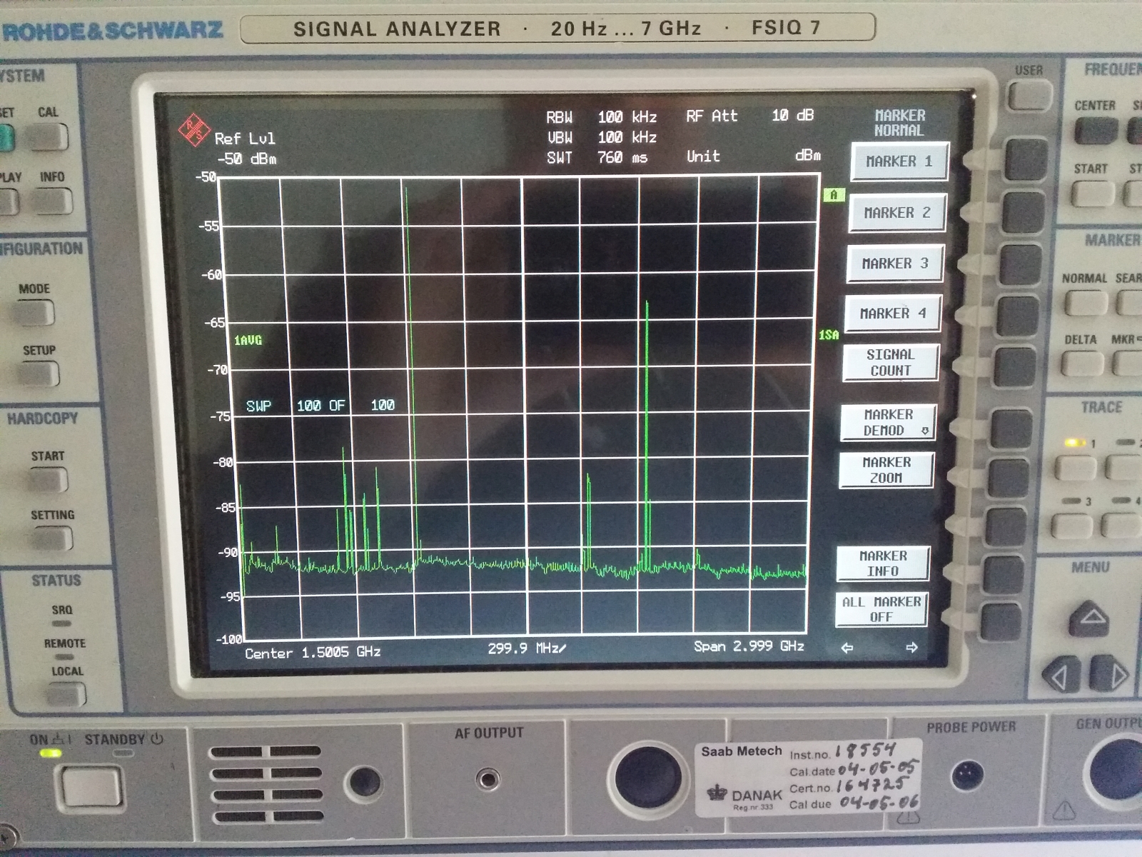This screenshot has height=857, width=1142.
Task: Select the RF Att 10 dB readout
Action: (x=750, y=116)
